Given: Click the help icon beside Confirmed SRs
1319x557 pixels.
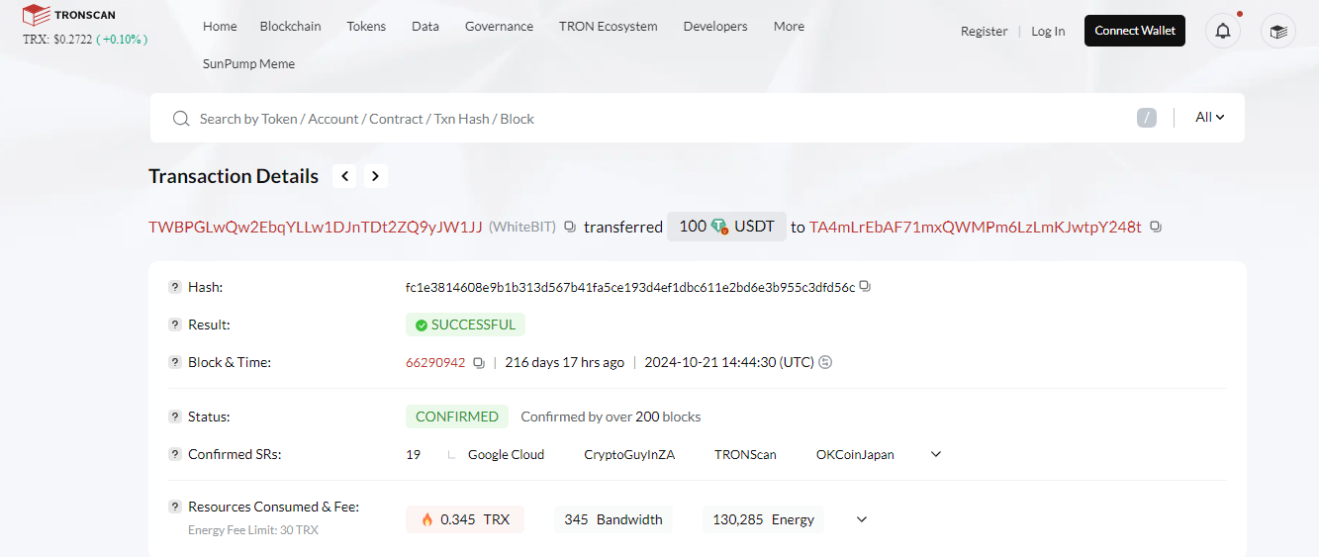Looking at the screenshot, I should [175, 454].
